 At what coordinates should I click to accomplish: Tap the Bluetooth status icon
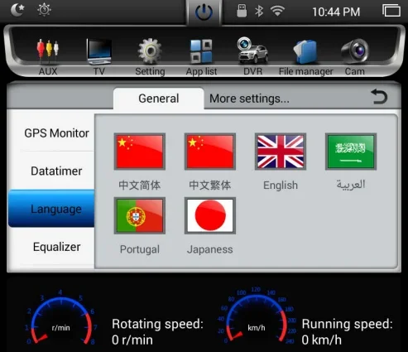(259, 11)
